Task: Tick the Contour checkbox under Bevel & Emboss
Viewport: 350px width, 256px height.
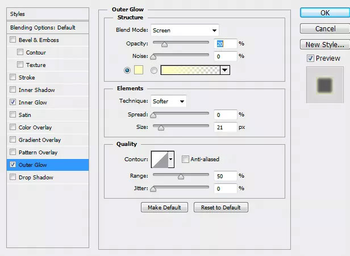Action: (20, 52)
